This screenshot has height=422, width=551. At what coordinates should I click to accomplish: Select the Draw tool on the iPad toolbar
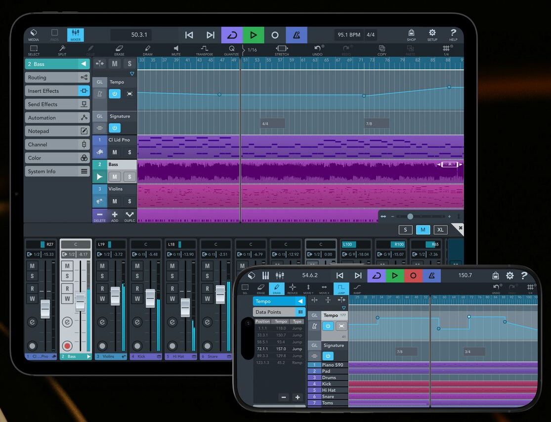(x=148, y=50)
